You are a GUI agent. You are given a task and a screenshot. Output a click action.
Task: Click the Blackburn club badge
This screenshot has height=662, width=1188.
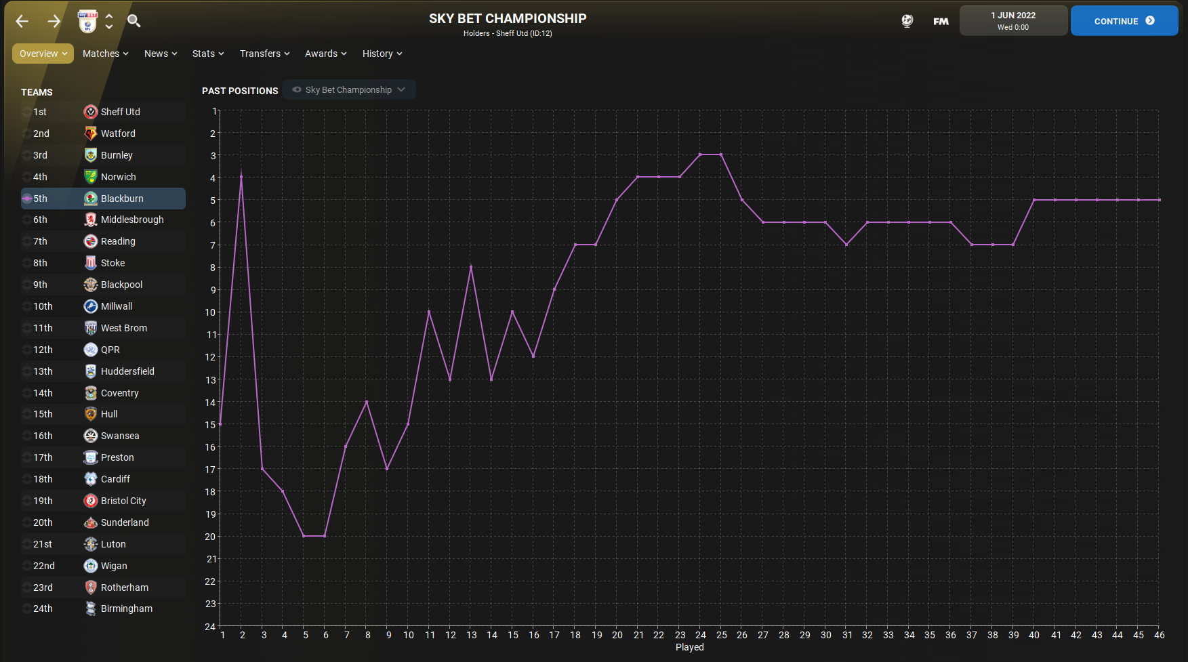pos(91,199)
